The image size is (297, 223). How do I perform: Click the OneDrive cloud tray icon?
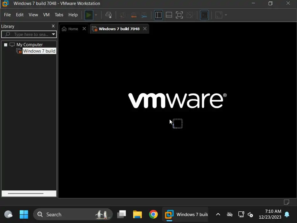(230, 215)
